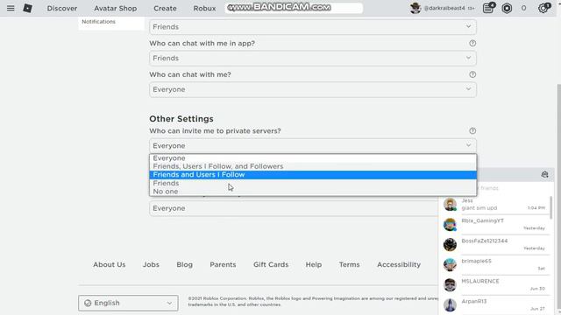
Task: Show help for 'Who can chat with me in app?'
Action: [x=472, y=43]
